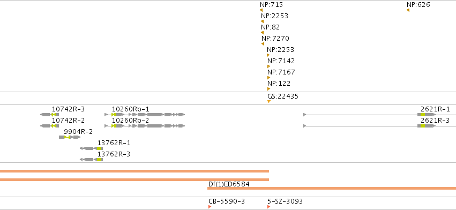This screenshot has height=210, width=456.
Task: Select the 9904R-2 label
Action: point(78,132)
